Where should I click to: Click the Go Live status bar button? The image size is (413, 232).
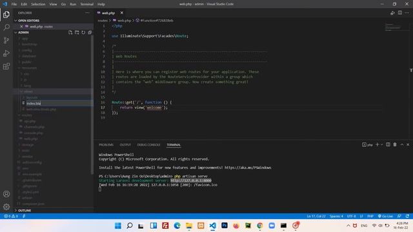385,216
